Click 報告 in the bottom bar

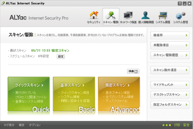(x=21, y=125)
